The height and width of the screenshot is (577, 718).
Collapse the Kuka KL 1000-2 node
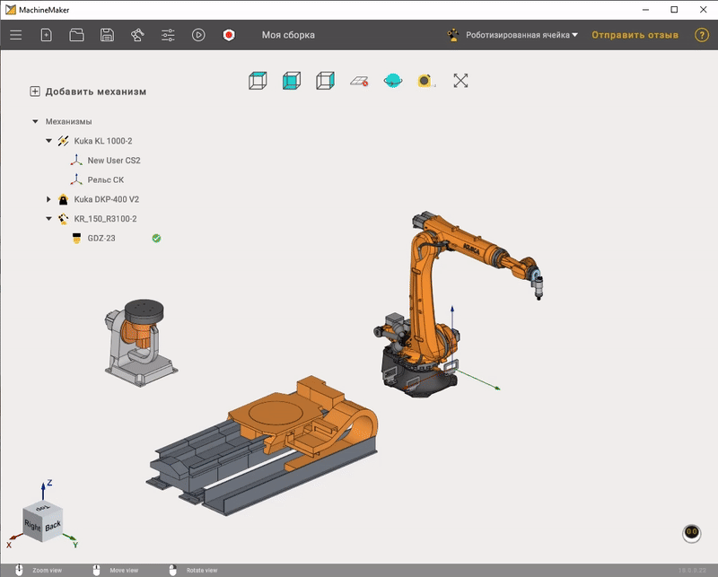point(48,141)
